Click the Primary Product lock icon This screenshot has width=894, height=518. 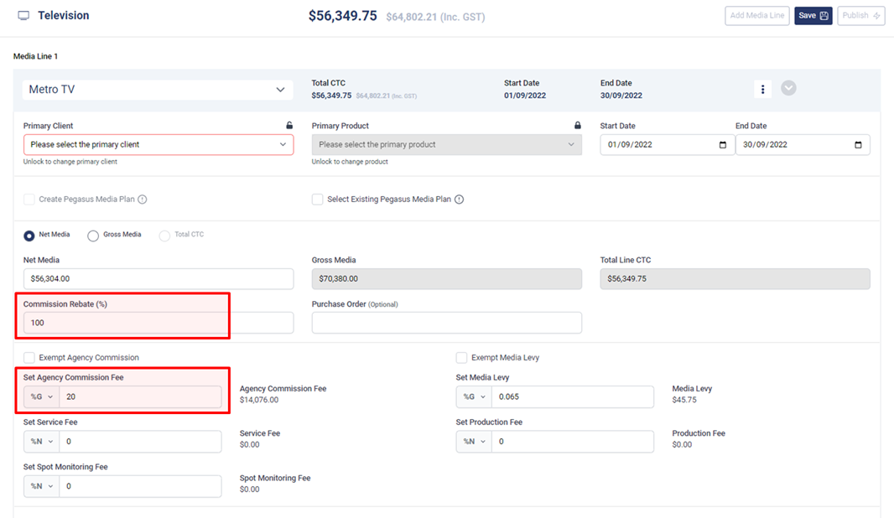pos(577,126)
